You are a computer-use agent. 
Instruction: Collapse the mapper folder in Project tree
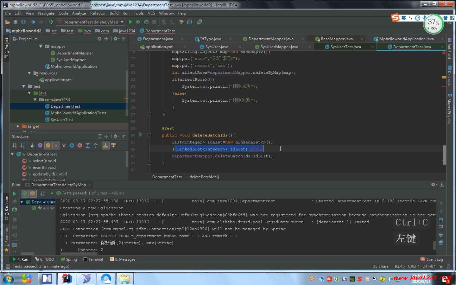pyautogui.click(x=41, y=46)
